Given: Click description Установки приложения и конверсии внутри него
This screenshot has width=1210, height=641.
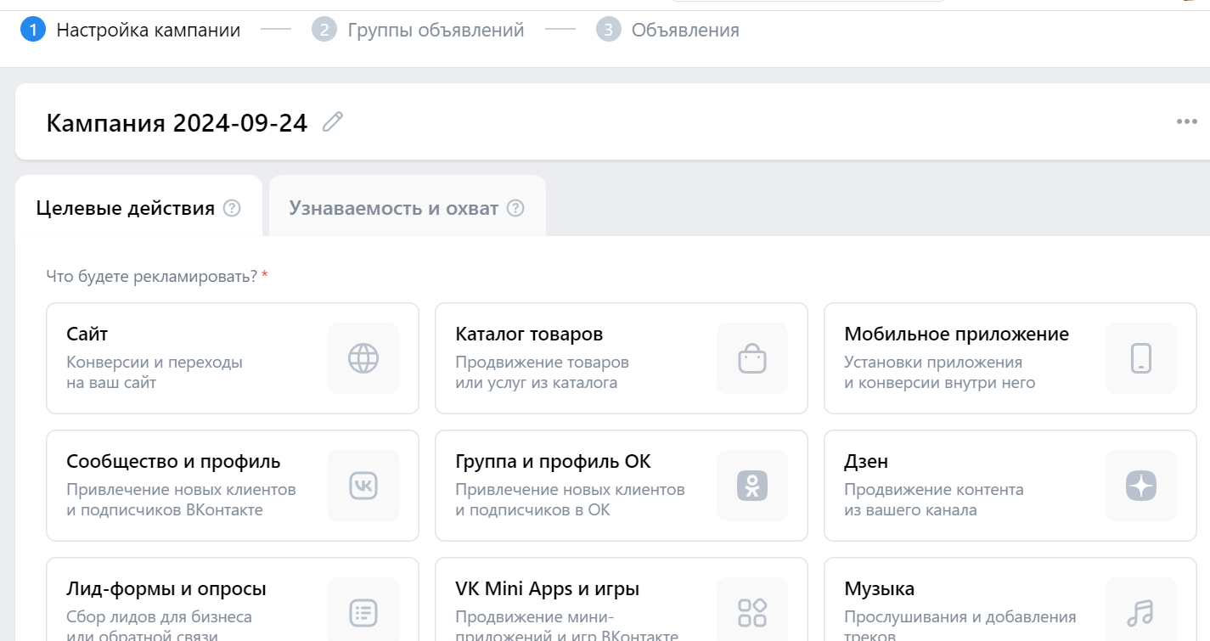Looking at the screenshot, I should click(940, 373).
